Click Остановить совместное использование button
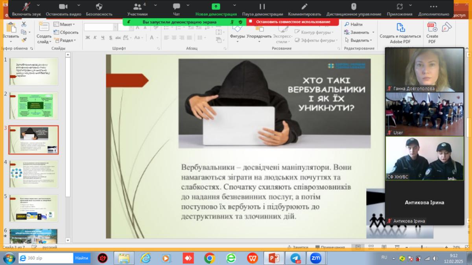This screenshot has width=472, height=265. (x=293, y=22)
